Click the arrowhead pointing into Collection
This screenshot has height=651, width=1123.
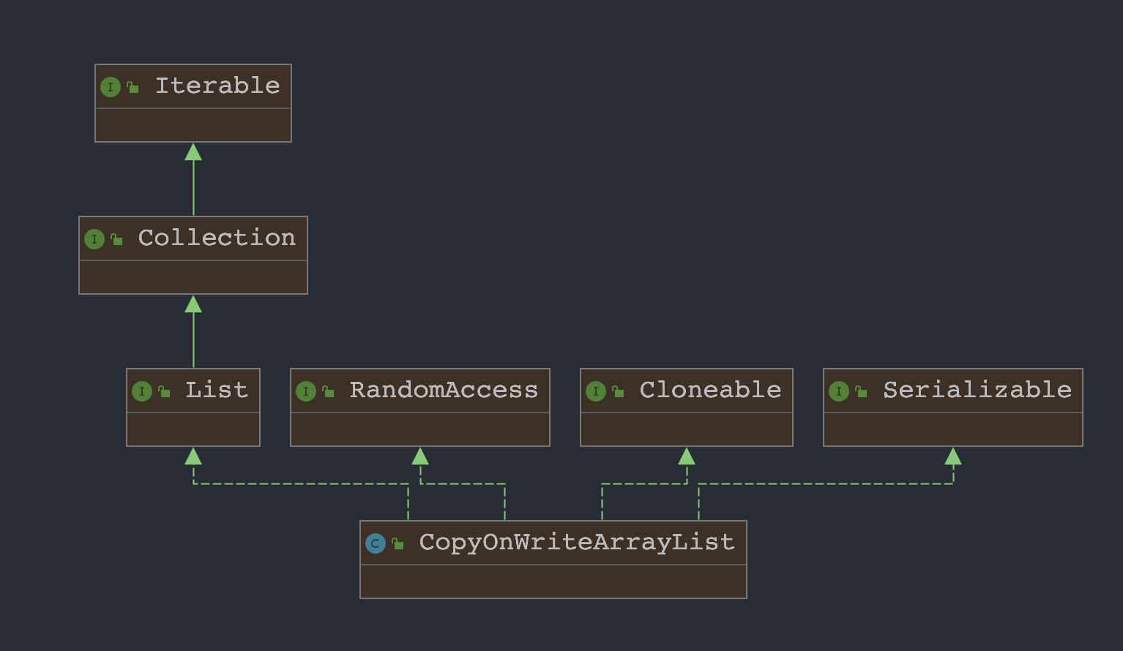193,304
